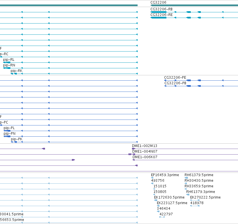
Task: Select the pip-RL transcript label
Action: 9,60
